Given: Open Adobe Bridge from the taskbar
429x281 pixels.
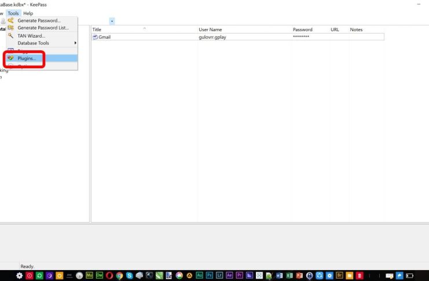Looking at the screenshot, I should click(x=339, y=275).
